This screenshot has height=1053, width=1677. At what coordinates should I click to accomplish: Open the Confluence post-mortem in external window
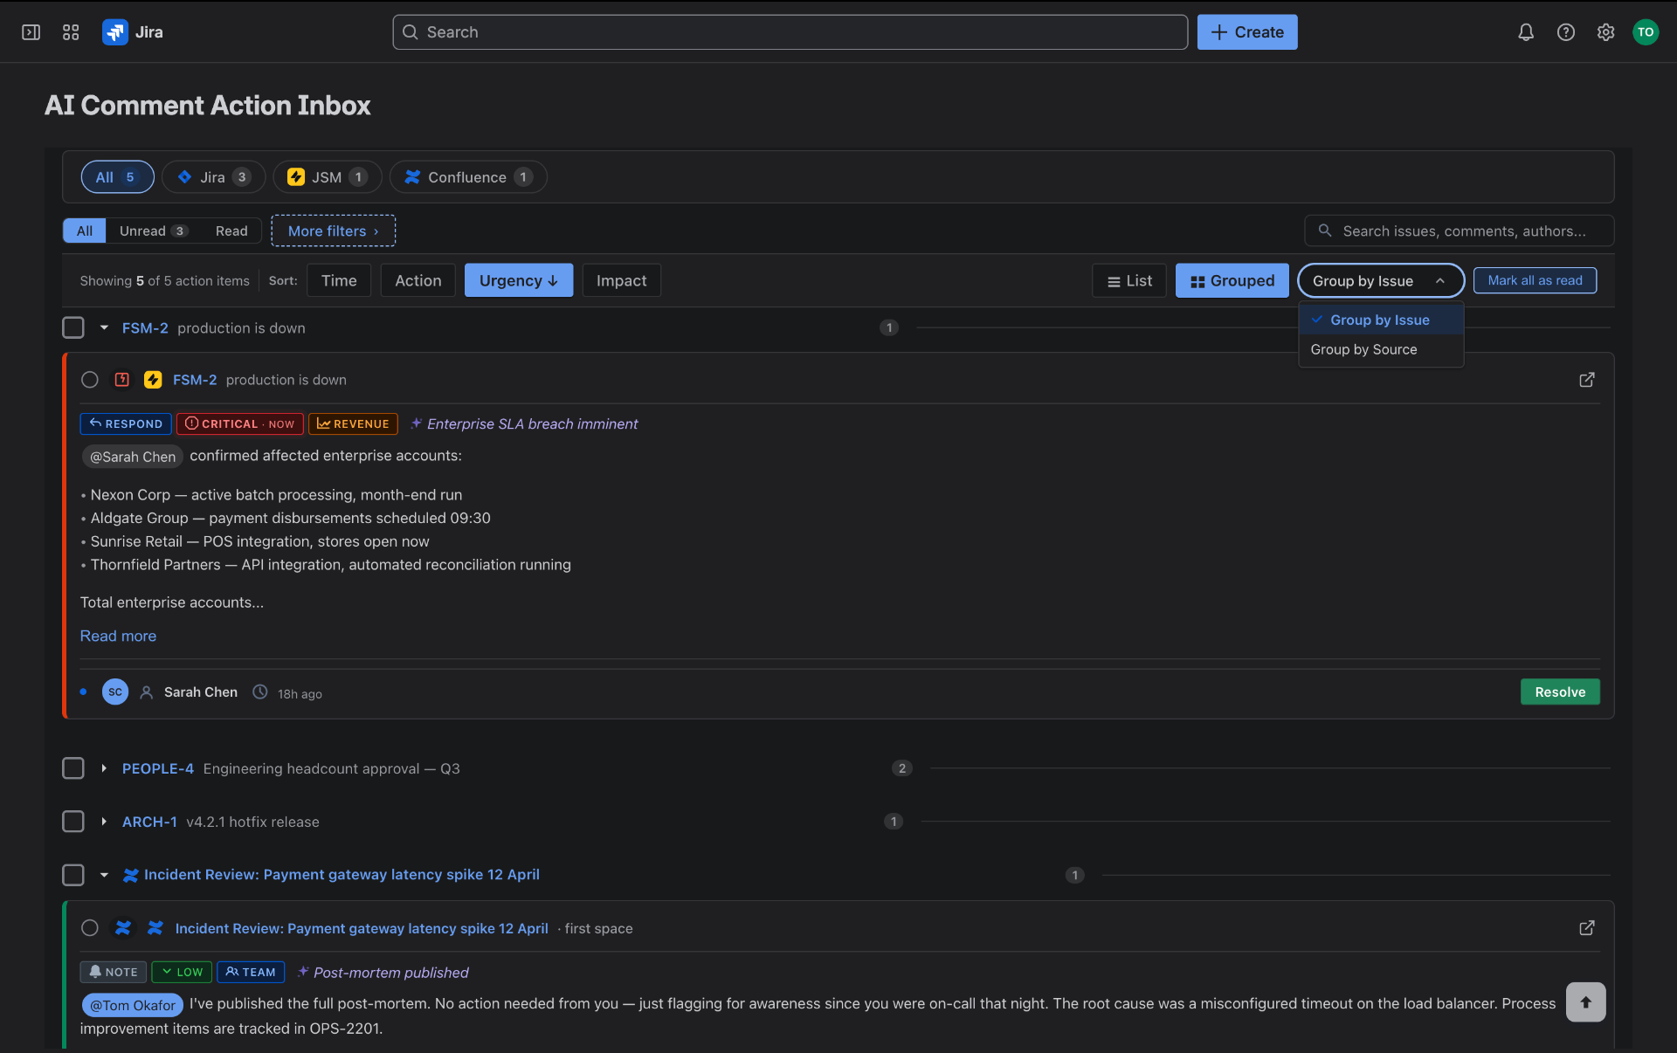click(x=1587, y=928)
